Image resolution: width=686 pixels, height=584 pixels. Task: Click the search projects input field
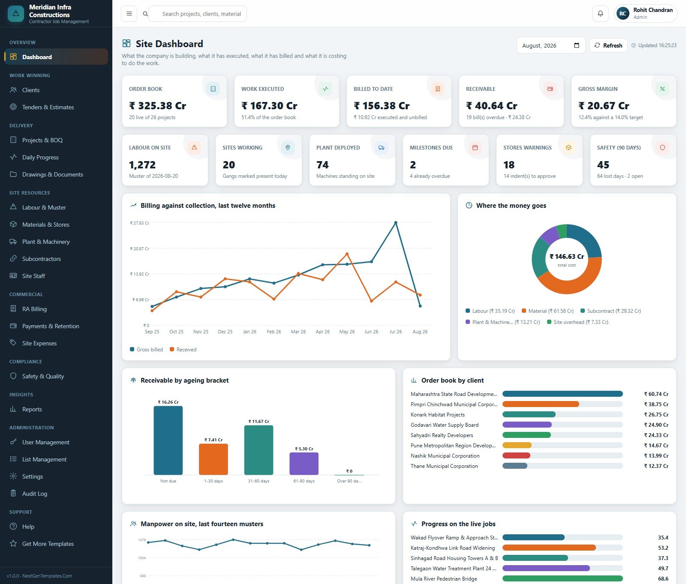[200, 14]
